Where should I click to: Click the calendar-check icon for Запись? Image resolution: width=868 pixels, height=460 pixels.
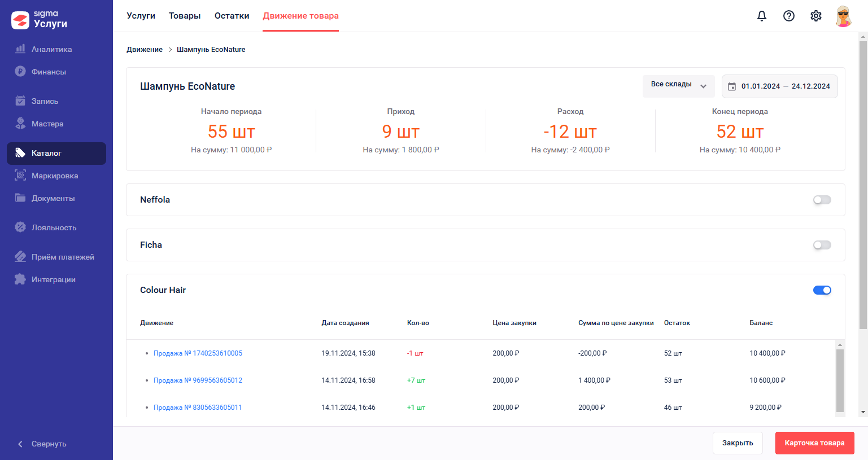20,101
